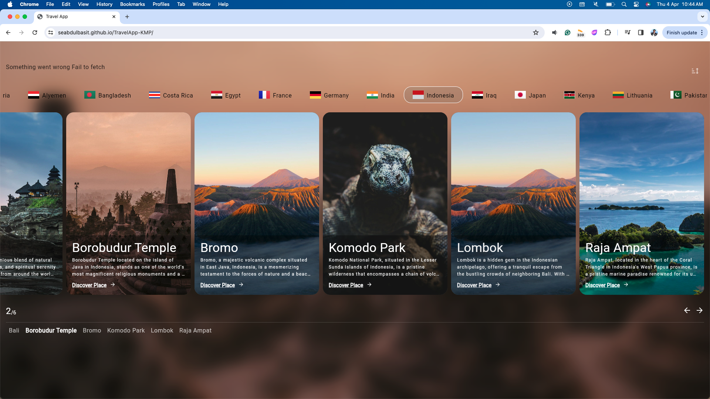
Task: Open the Chrome extensions puzzle icon
Action: (x=608, y=33)
